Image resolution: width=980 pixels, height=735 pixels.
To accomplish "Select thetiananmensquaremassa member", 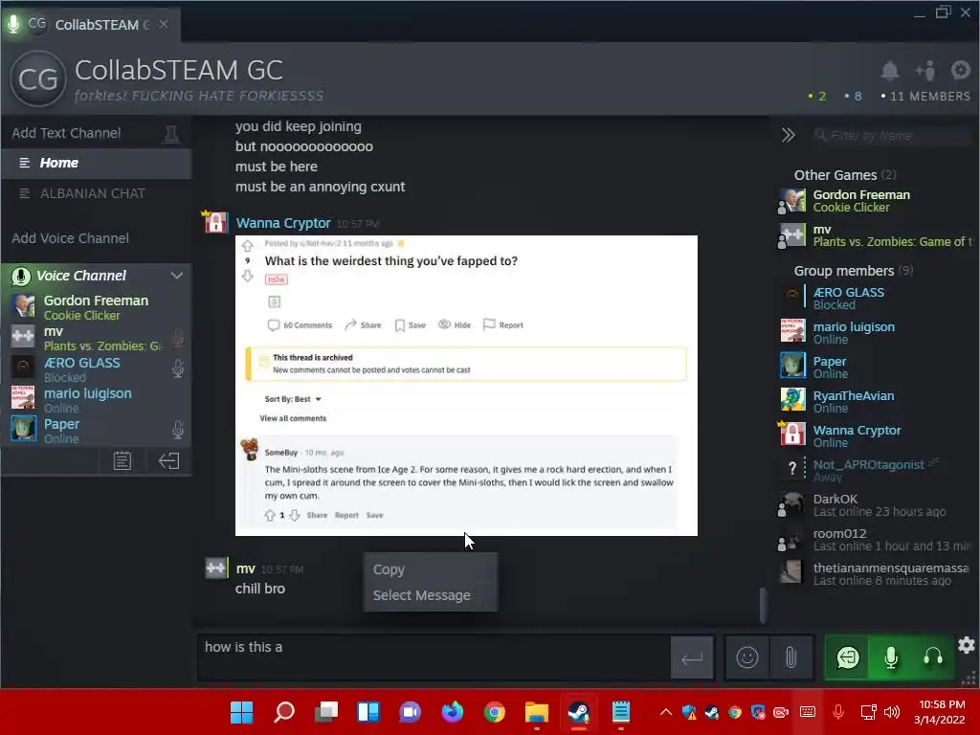I will point(875,574).
